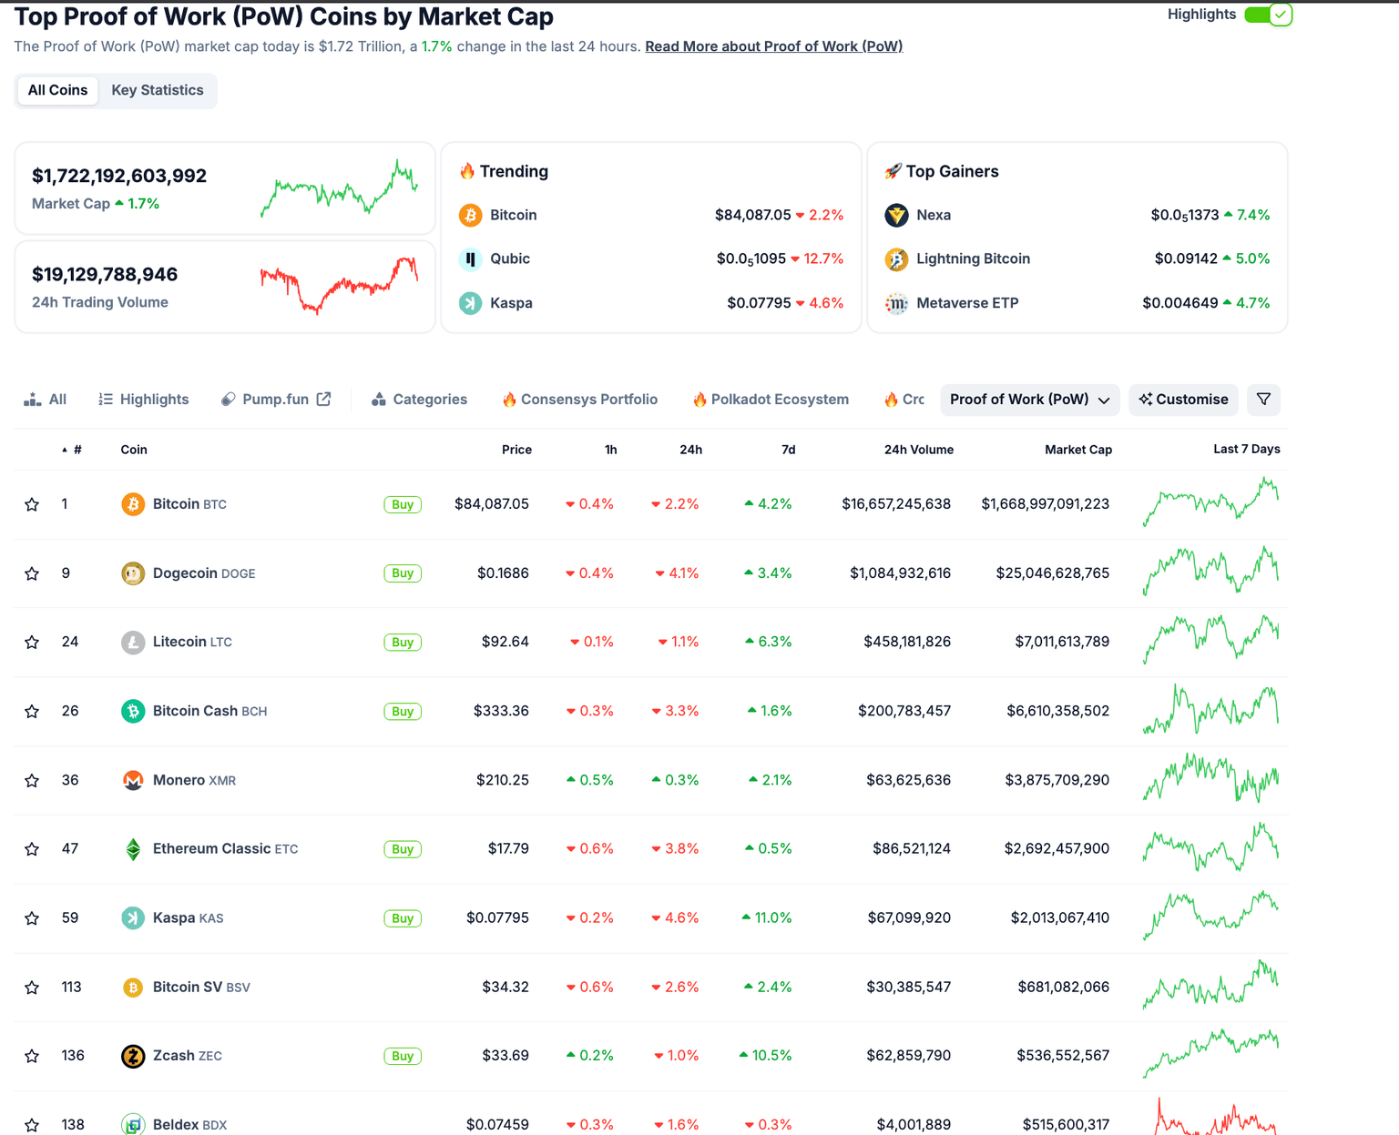Click Bitcoin's Last 7 Days sparkline chart
Screen dimensions: 1399x1135
point(1210,503)
